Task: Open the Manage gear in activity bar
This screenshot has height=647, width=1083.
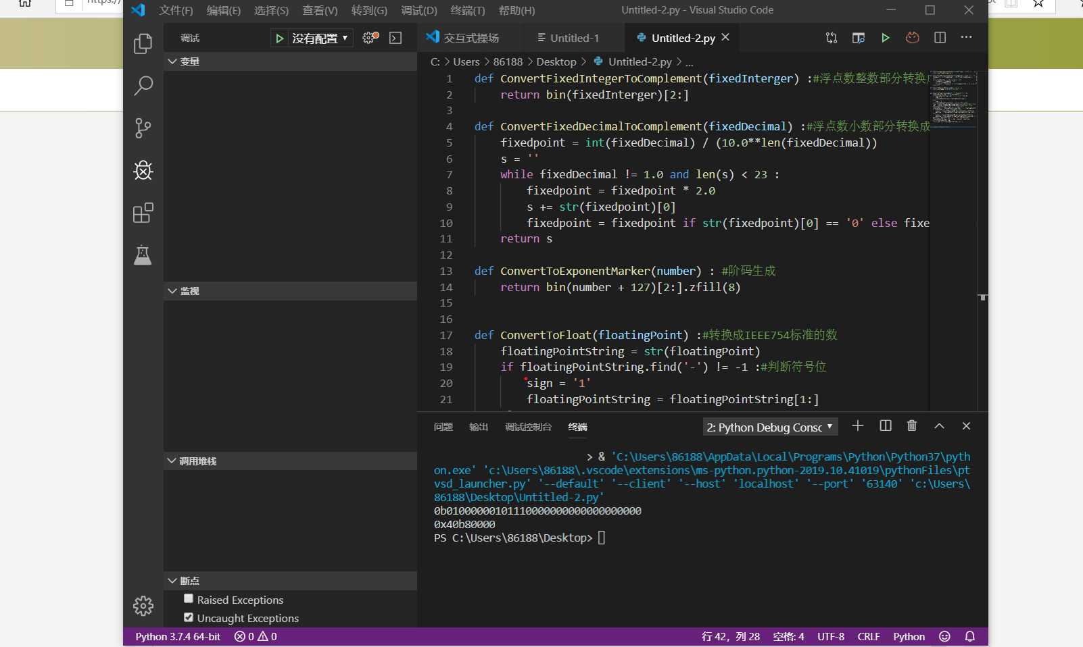Action: coord(143,606)
